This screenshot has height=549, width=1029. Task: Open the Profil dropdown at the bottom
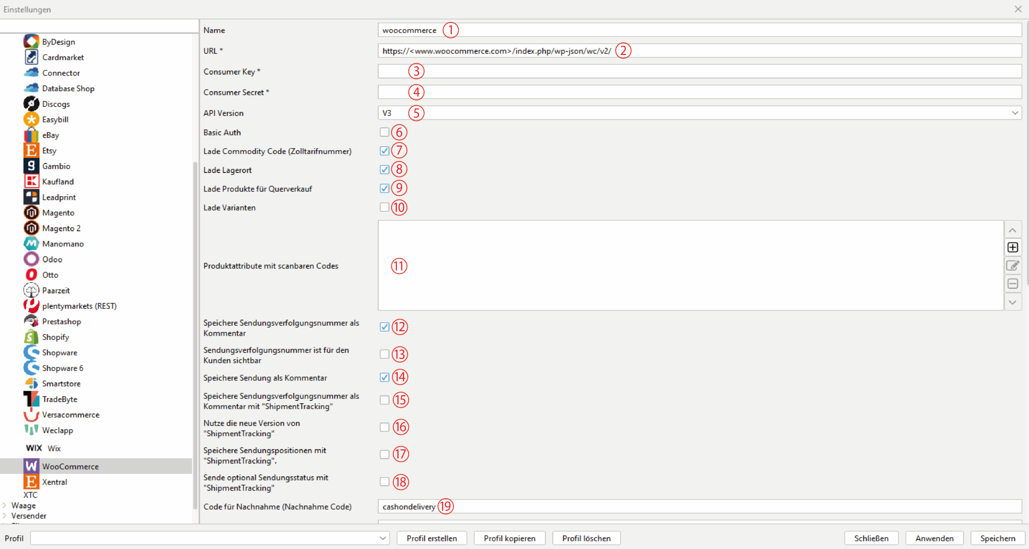(x=210, y=538)
